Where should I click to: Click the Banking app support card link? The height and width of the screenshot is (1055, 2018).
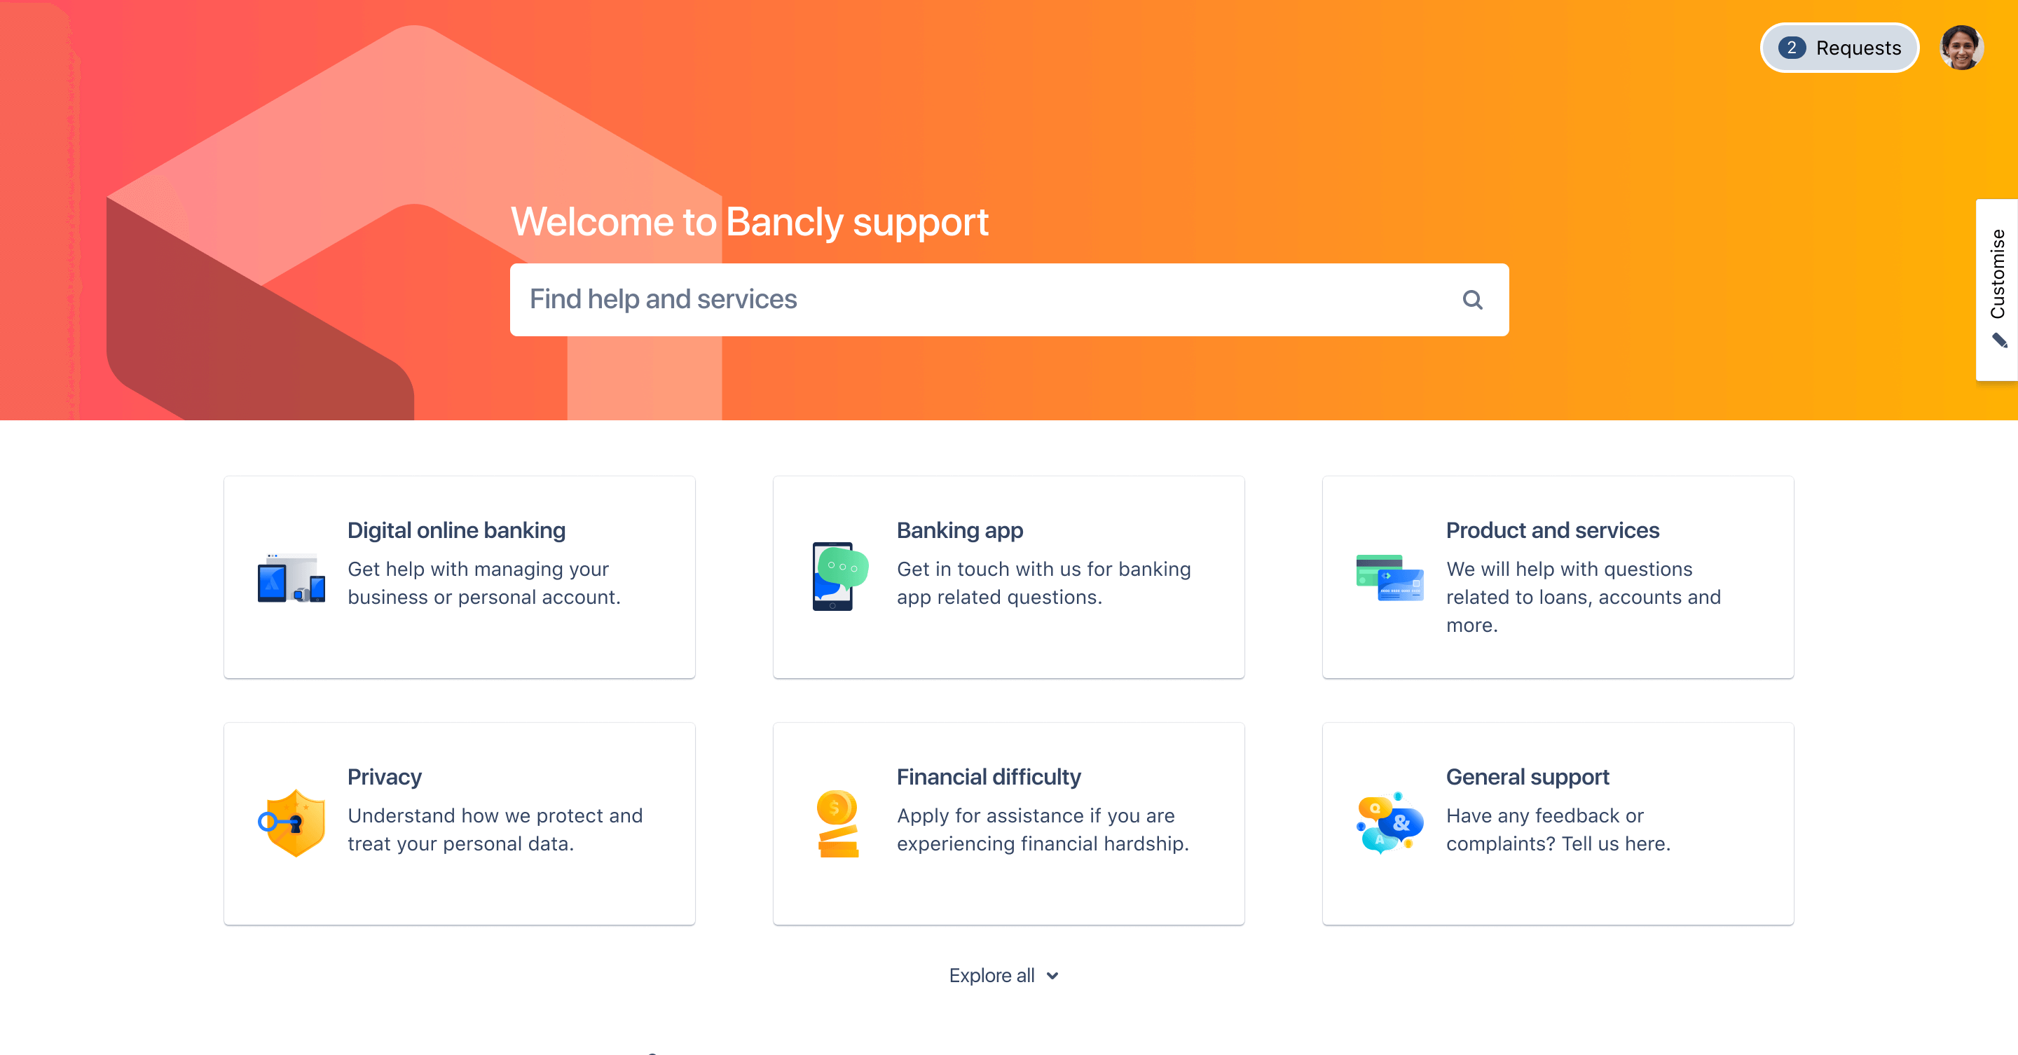(1009, 576)
